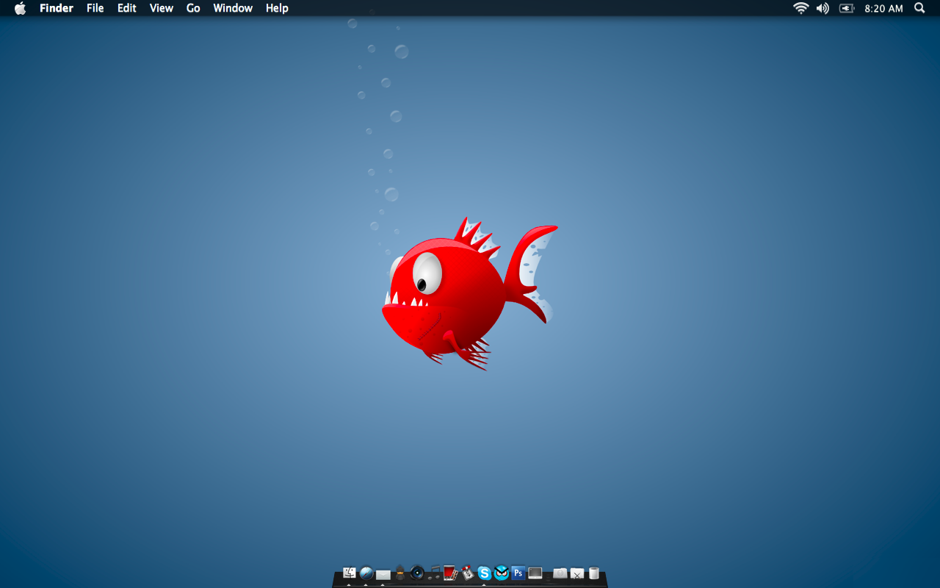
Task: Click the angry blue bird dock icon
Action: (502, 573)
